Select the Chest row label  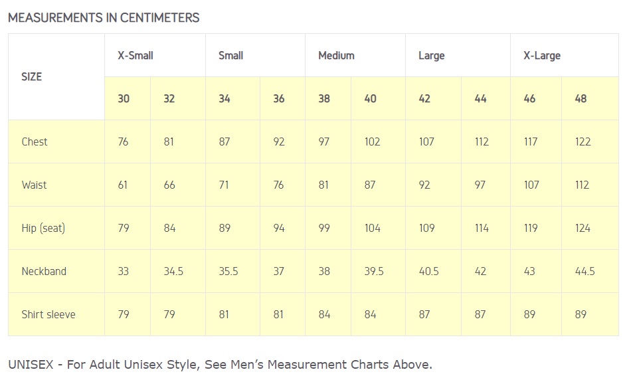[x=35, y=142]
